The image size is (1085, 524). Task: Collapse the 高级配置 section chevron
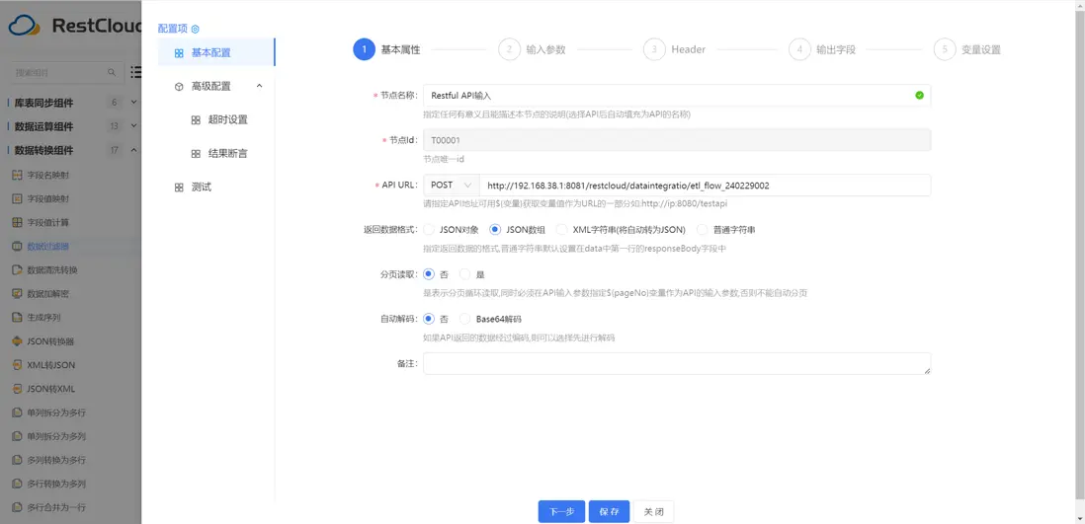(x=260, y=86)
